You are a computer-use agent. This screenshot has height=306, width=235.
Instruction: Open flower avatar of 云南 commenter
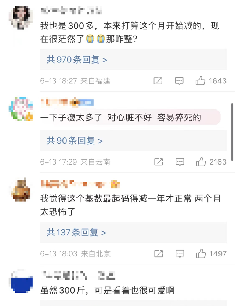(21, 109)
